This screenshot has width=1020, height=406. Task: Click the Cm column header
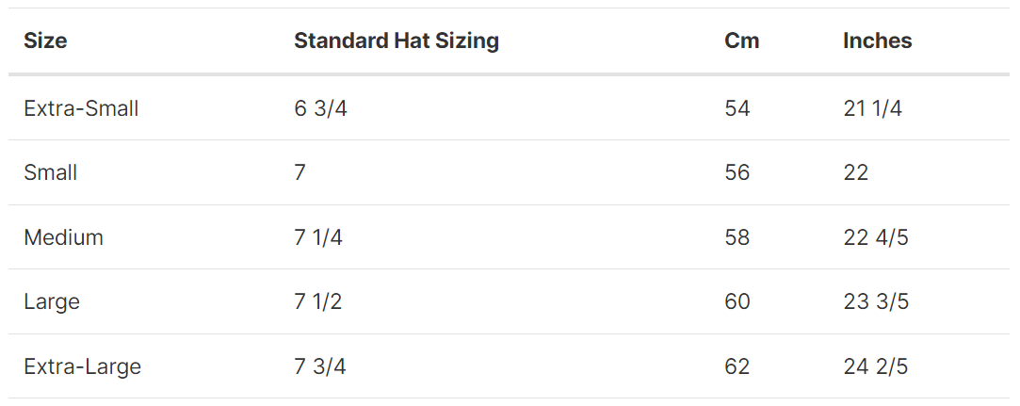[x=741, y=41]
